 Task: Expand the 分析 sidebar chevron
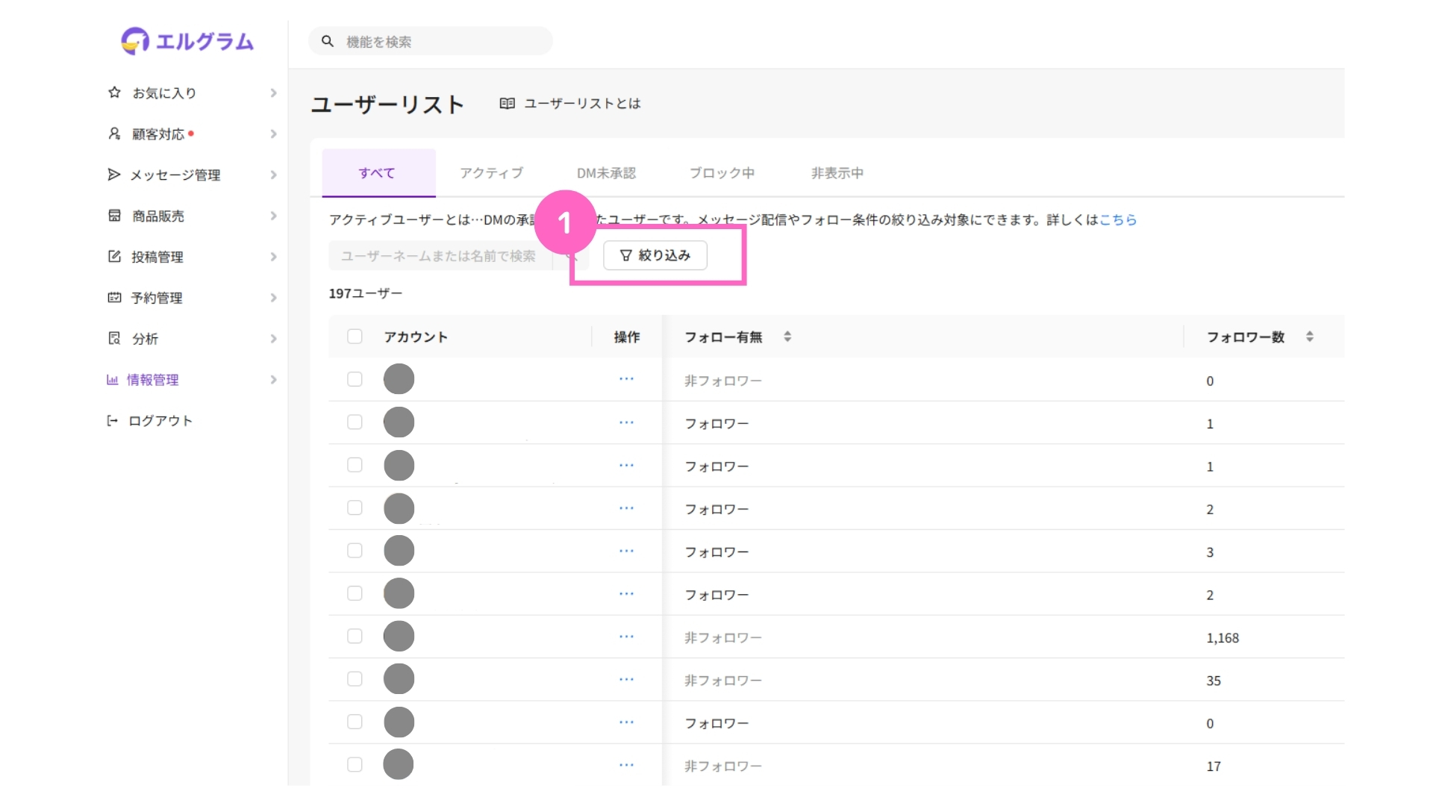(273, 339)
